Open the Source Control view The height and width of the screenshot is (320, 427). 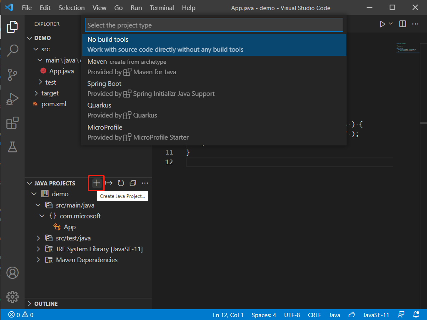(x=12, y=75)
